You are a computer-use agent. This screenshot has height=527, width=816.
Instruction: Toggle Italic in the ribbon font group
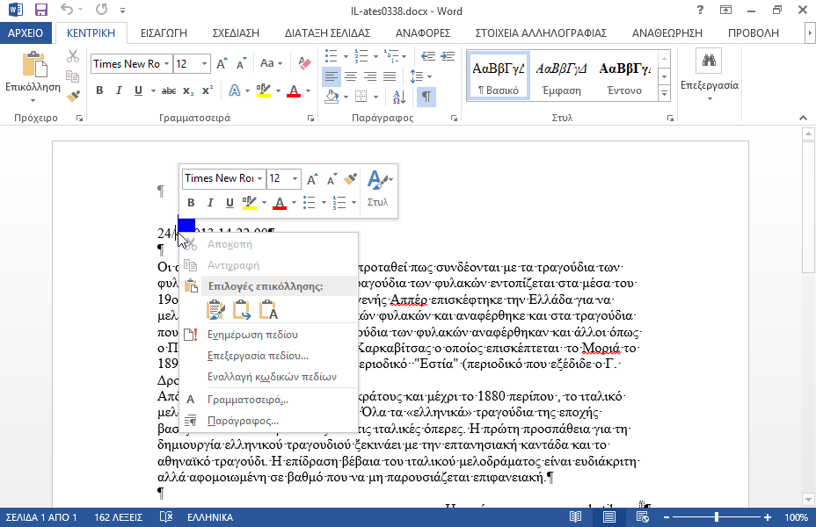point(119,91)
